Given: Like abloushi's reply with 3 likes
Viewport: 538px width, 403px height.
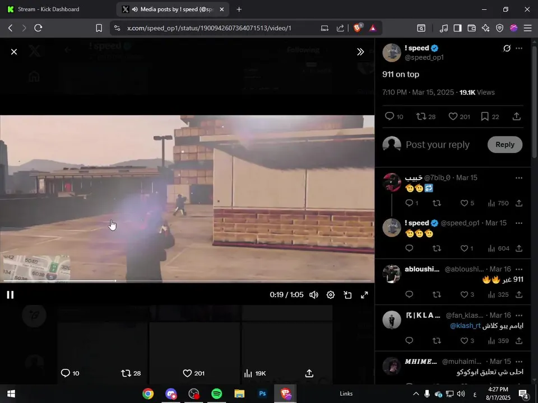Looking at the screenshot, I should coord(467,295).
